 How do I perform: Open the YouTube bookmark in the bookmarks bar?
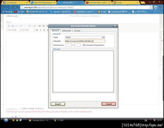tap(19, 12)
